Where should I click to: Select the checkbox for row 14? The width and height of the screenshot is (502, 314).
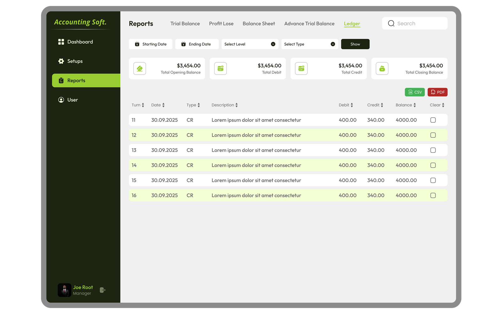click(433, 165)
